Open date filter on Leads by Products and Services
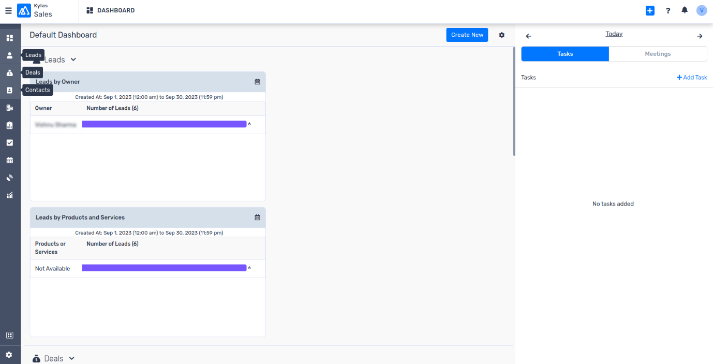 tap(257, 217)
